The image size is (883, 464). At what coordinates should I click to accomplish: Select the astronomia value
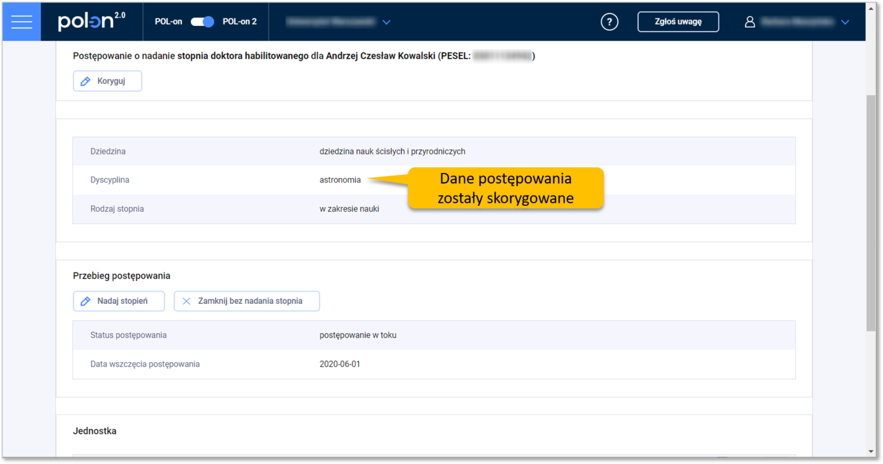[340, 180]
